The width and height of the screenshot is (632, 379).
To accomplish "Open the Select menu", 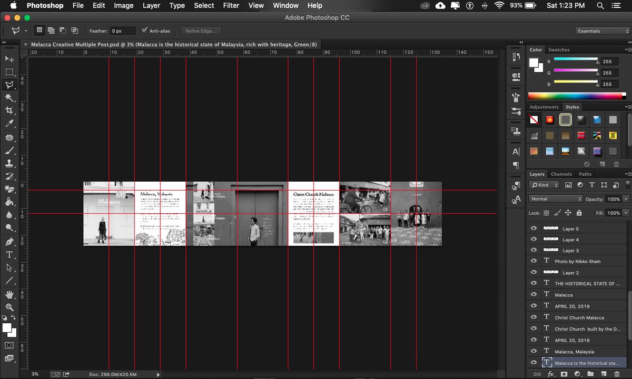I will pos(204,5).
